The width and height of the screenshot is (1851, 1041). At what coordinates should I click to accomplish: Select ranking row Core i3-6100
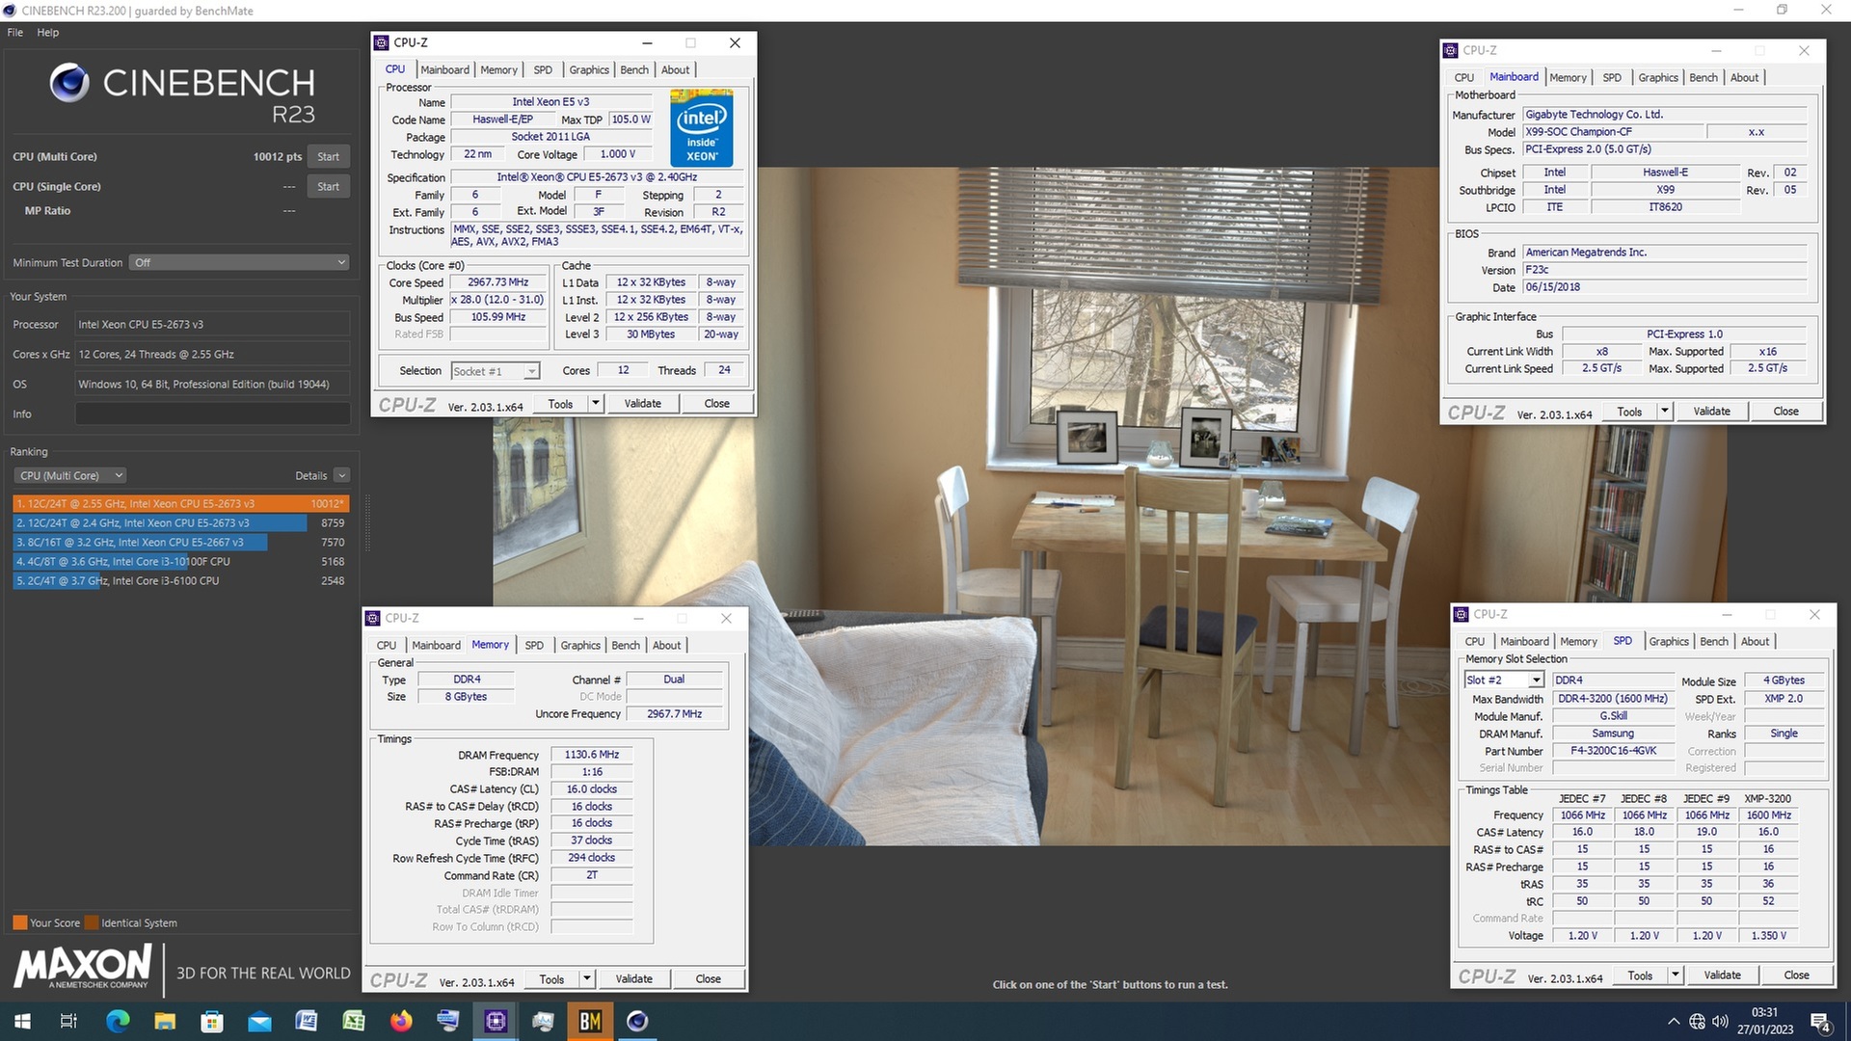[180, 581]
